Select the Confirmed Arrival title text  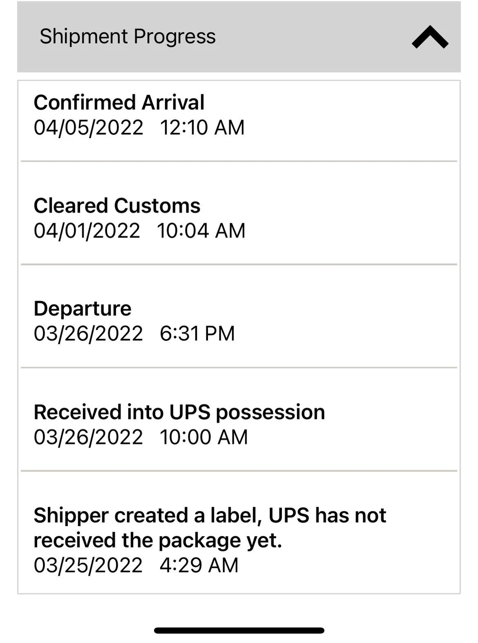click(119, 102)
